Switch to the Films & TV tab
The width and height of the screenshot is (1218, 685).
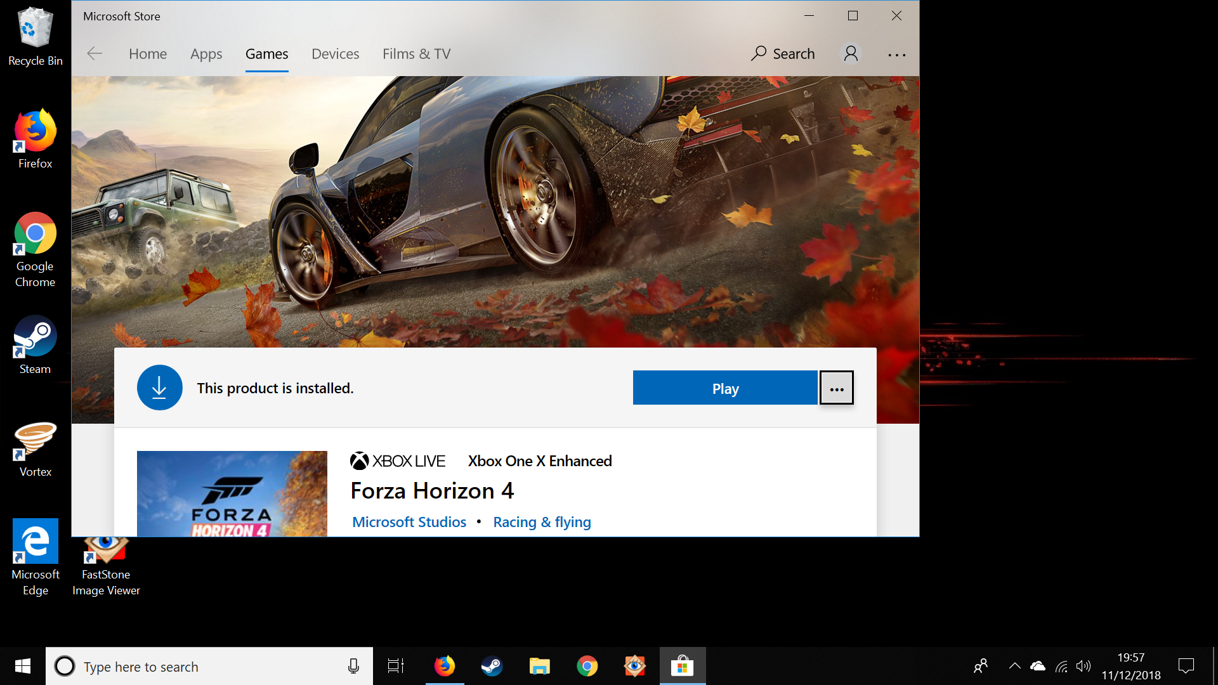click(416, 54)
